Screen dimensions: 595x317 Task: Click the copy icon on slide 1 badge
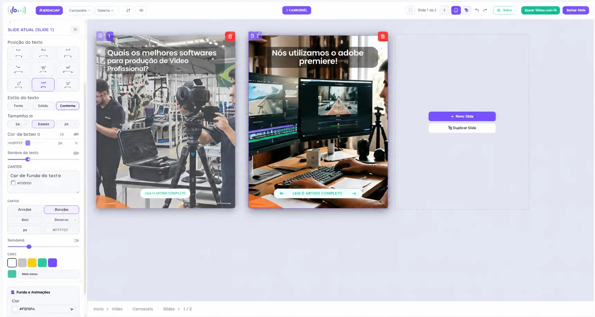click(x=100, y=36)
